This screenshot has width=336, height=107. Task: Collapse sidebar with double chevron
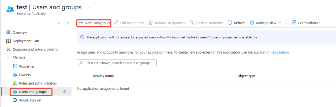point(68,23)
